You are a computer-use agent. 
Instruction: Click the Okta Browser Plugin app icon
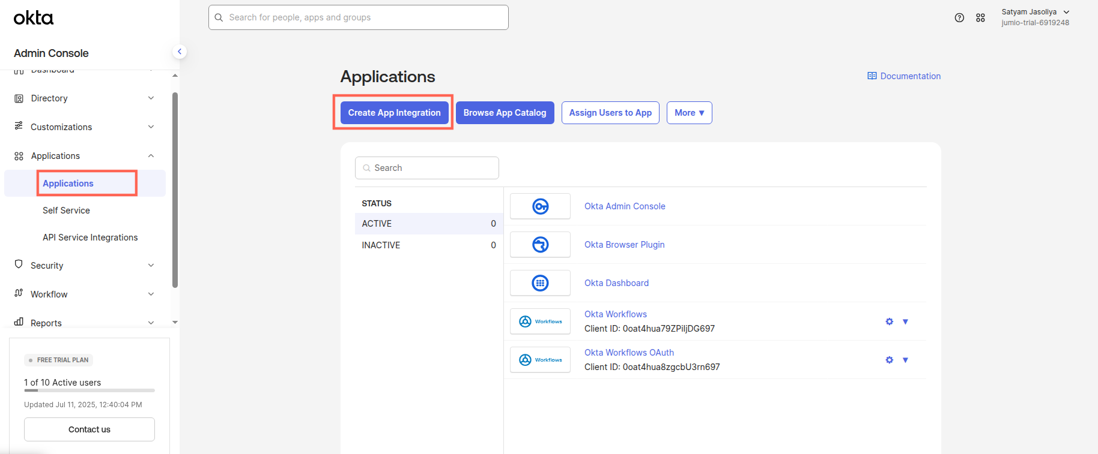[x=540, y=245]
